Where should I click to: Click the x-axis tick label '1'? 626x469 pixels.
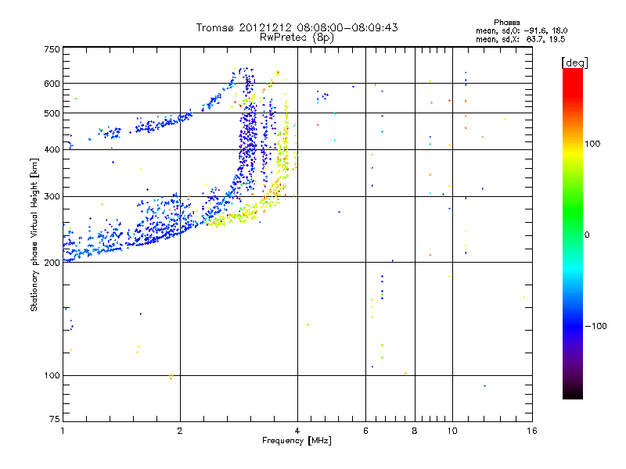(63, 431)
